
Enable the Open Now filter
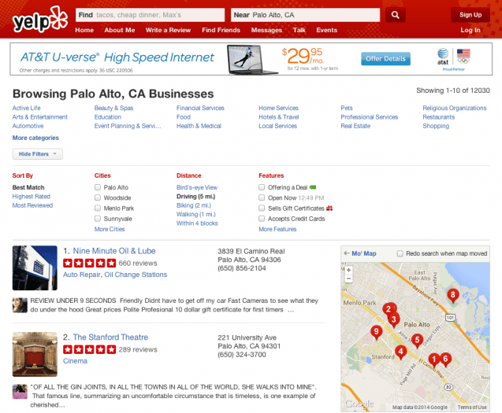click(262, 197)
